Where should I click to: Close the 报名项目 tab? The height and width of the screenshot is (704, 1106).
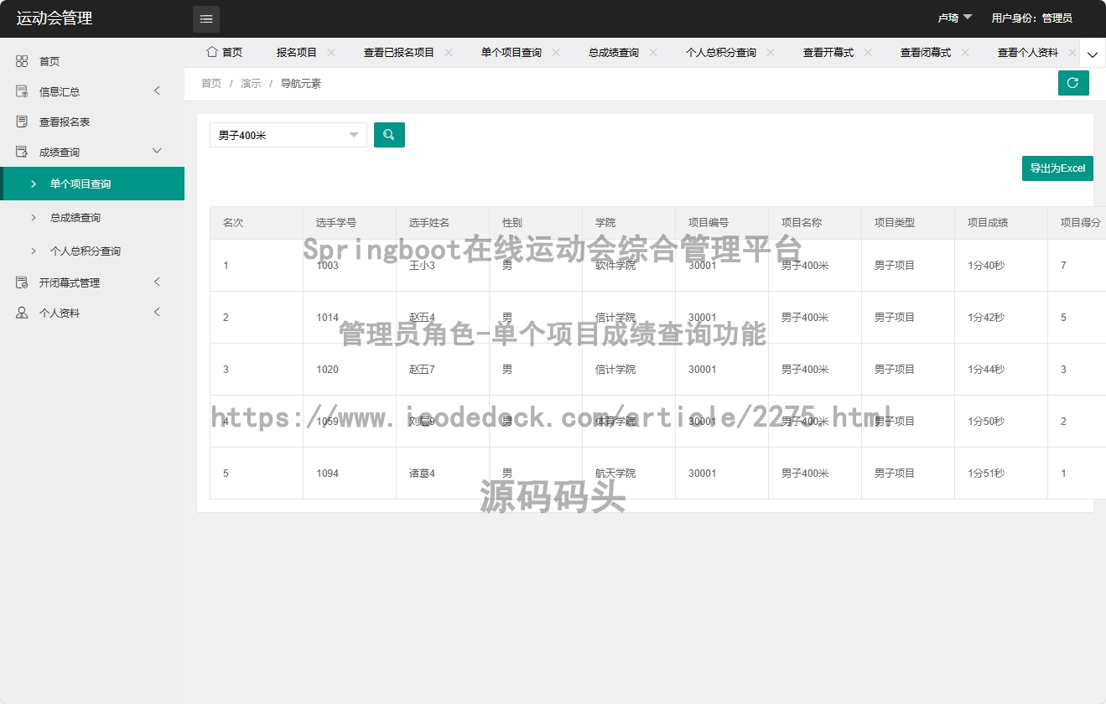[331, 52]
